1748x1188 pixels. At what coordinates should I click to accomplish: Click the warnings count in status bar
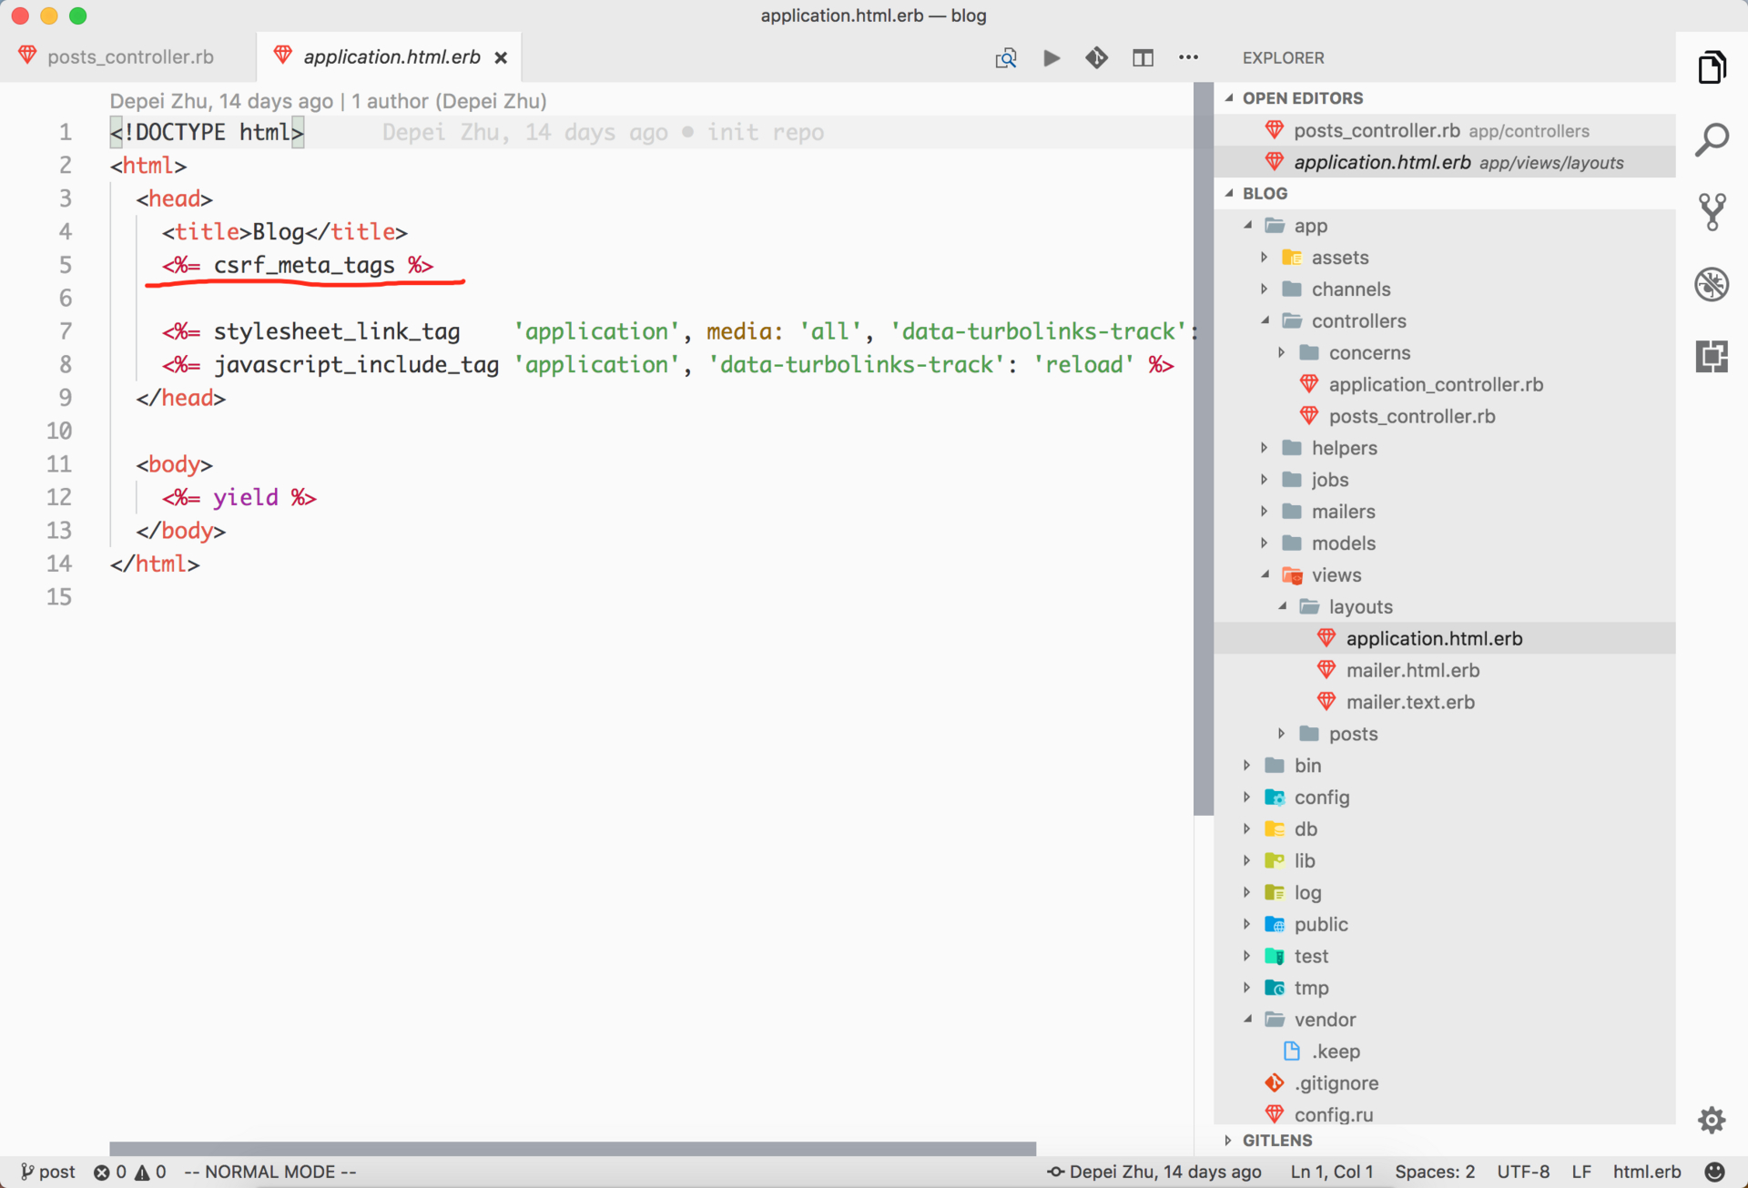tap(151, 1172)
